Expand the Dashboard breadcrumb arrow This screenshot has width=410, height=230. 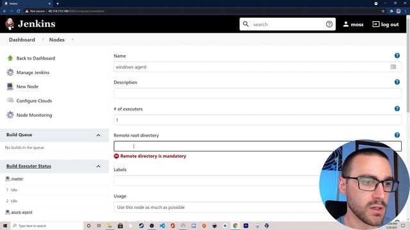tap(43, 40)
